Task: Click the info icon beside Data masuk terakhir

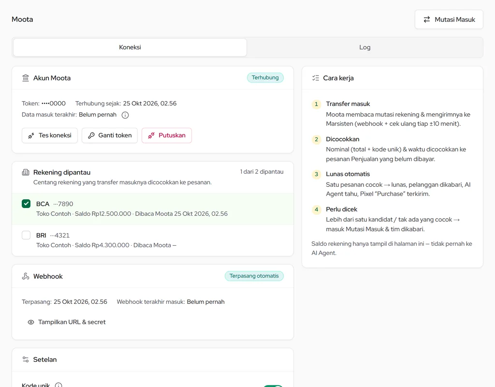Action: coord(125,115)
